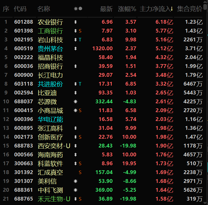Click the star marker icon next to 芯源微
The height and width of the screenshot is (205, 208).
(76, 102)
